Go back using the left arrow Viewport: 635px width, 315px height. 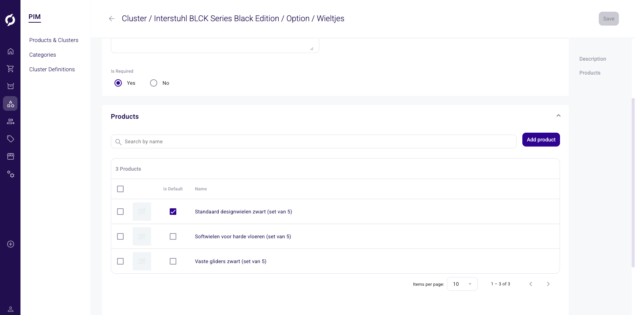(x=112, y=19)
